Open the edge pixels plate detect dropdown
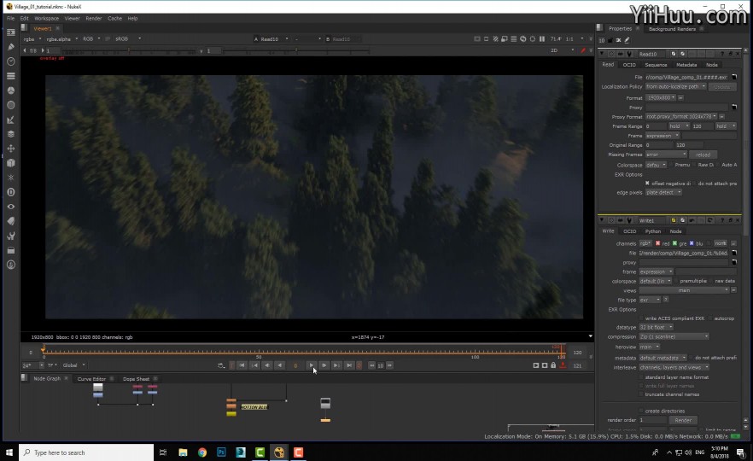This screenshot has width=753, height=461. point(663,193)
